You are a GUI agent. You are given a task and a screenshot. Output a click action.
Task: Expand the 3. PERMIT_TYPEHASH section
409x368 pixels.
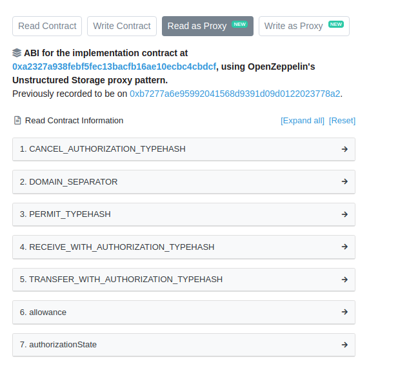coord(184,214)
